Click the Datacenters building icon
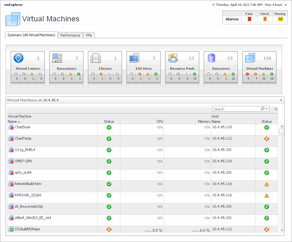 pos(57,58)
